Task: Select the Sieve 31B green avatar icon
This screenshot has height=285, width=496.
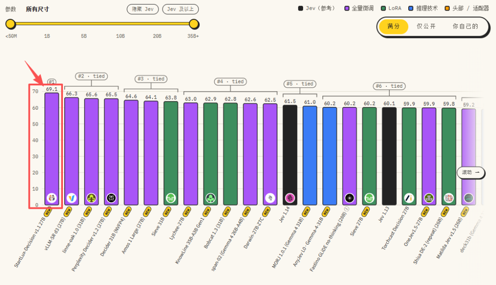Action: pyautogui.click(x=171, y=198)
